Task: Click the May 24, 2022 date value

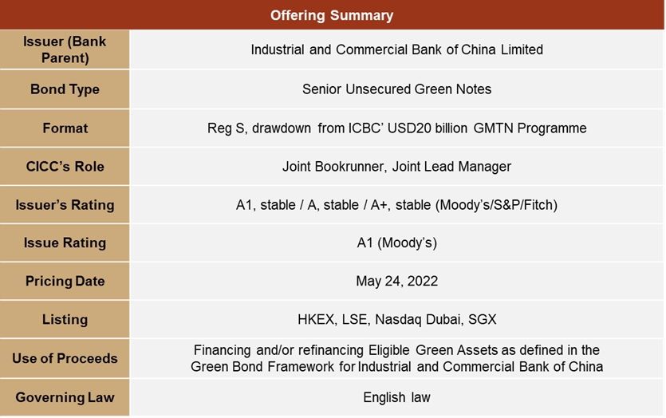Action: [x=396, y=281]
